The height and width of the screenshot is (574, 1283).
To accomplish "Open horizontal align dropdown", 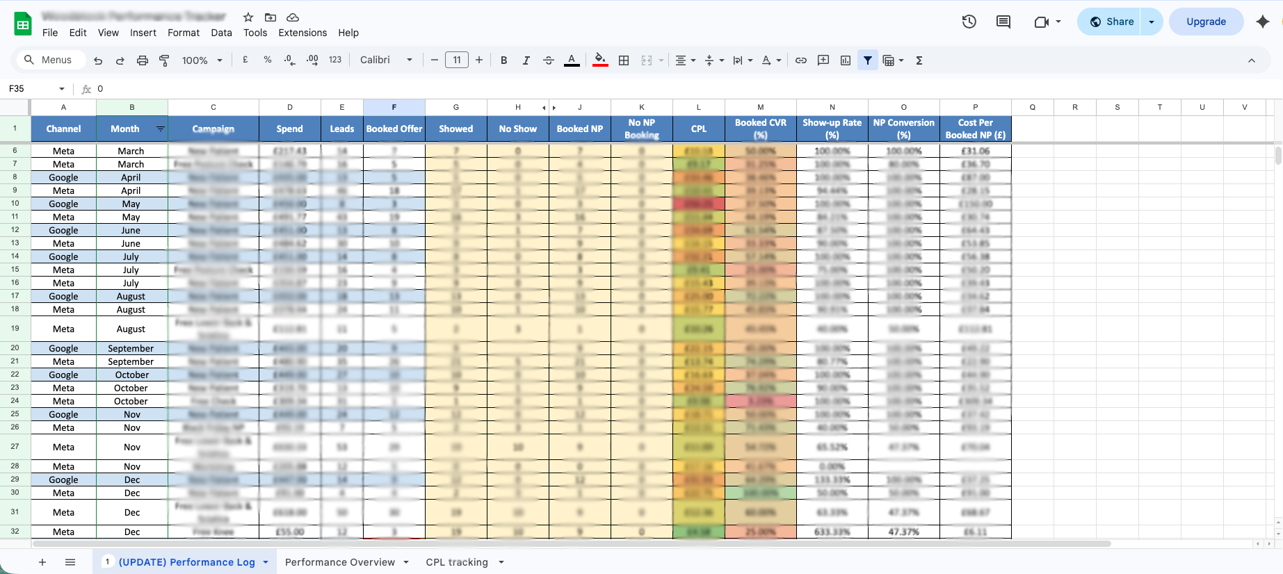I will 686,60.
